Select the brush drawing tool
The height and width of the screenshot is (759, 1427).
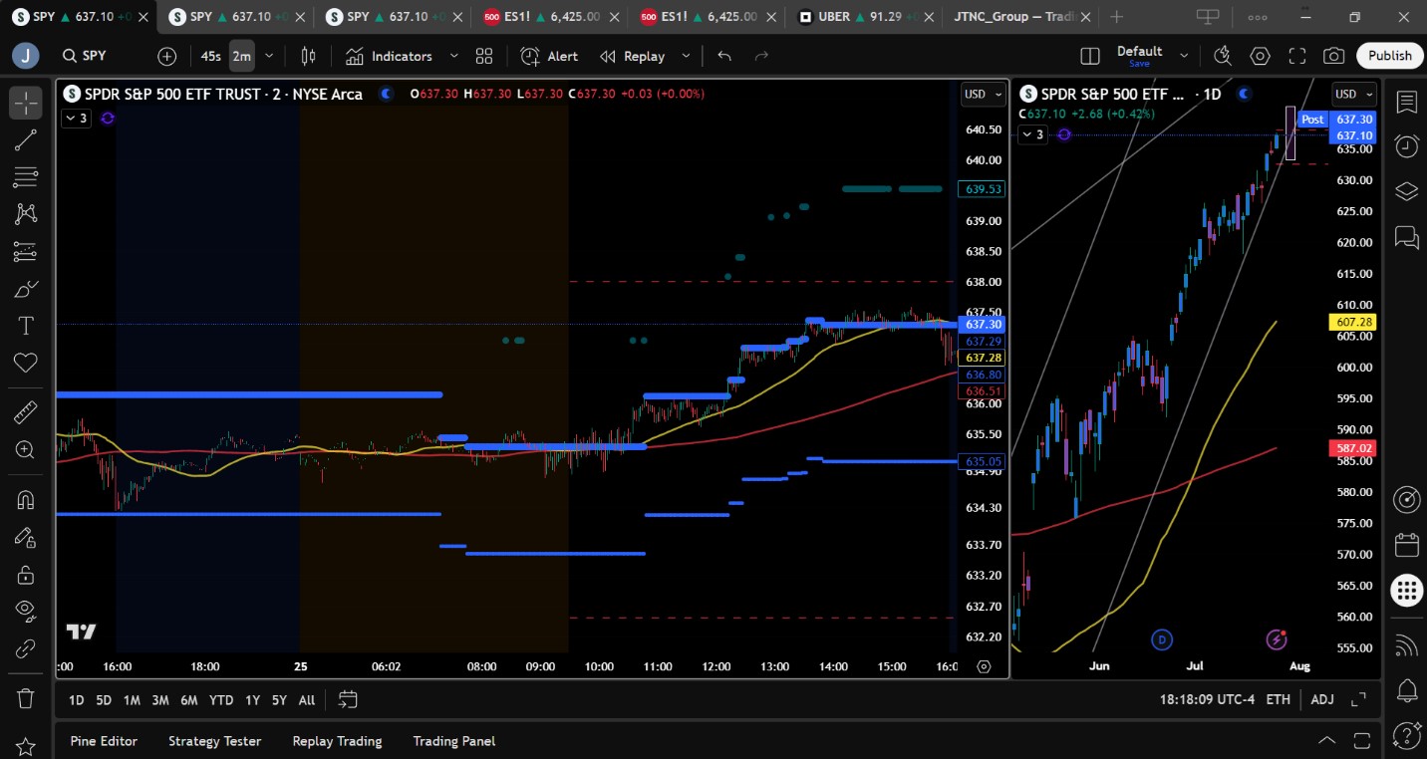(26, 289)
